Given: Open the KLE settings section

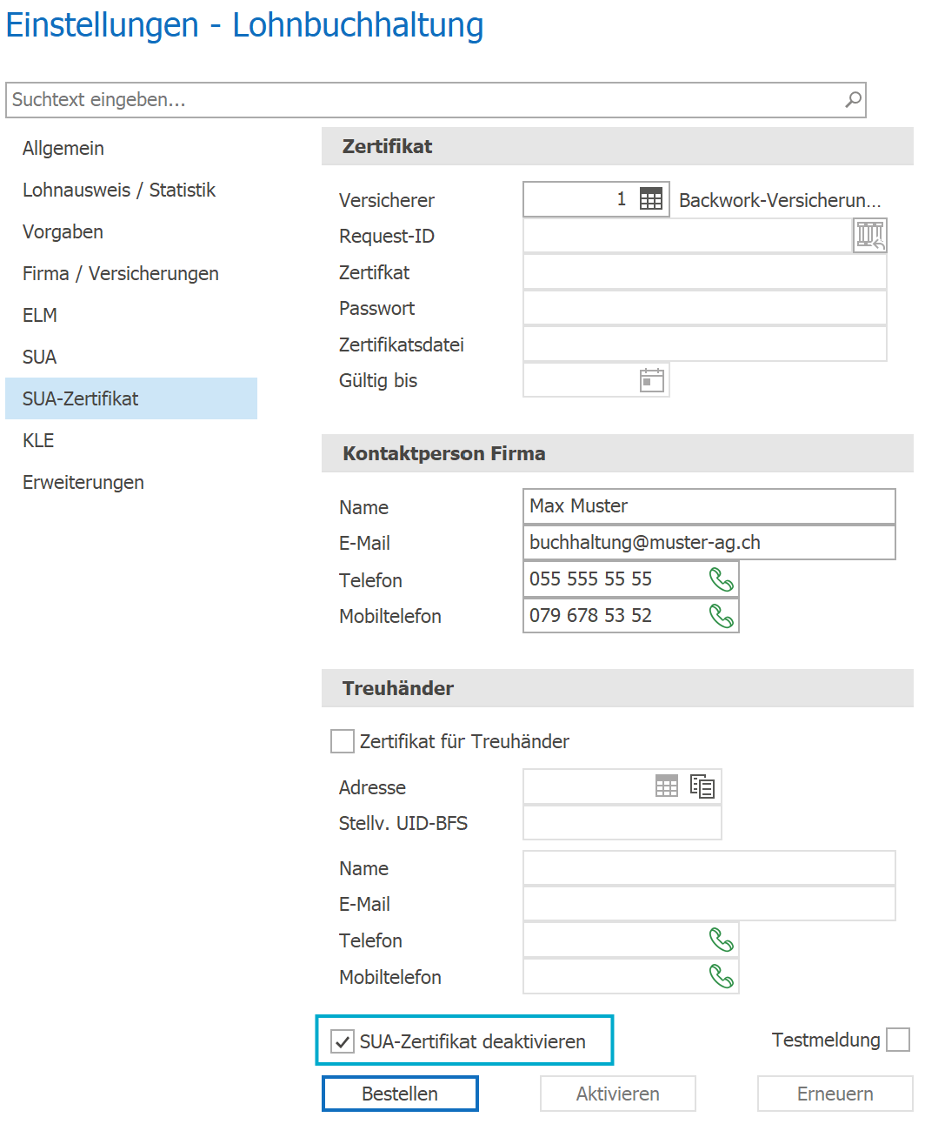Looking at the screenshot, I should pyautogui.click(x=131, y=440).
